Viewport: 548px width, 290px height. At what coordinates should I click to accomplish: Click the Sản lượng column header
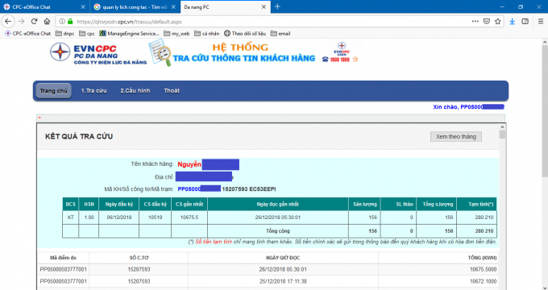(364, 204)
